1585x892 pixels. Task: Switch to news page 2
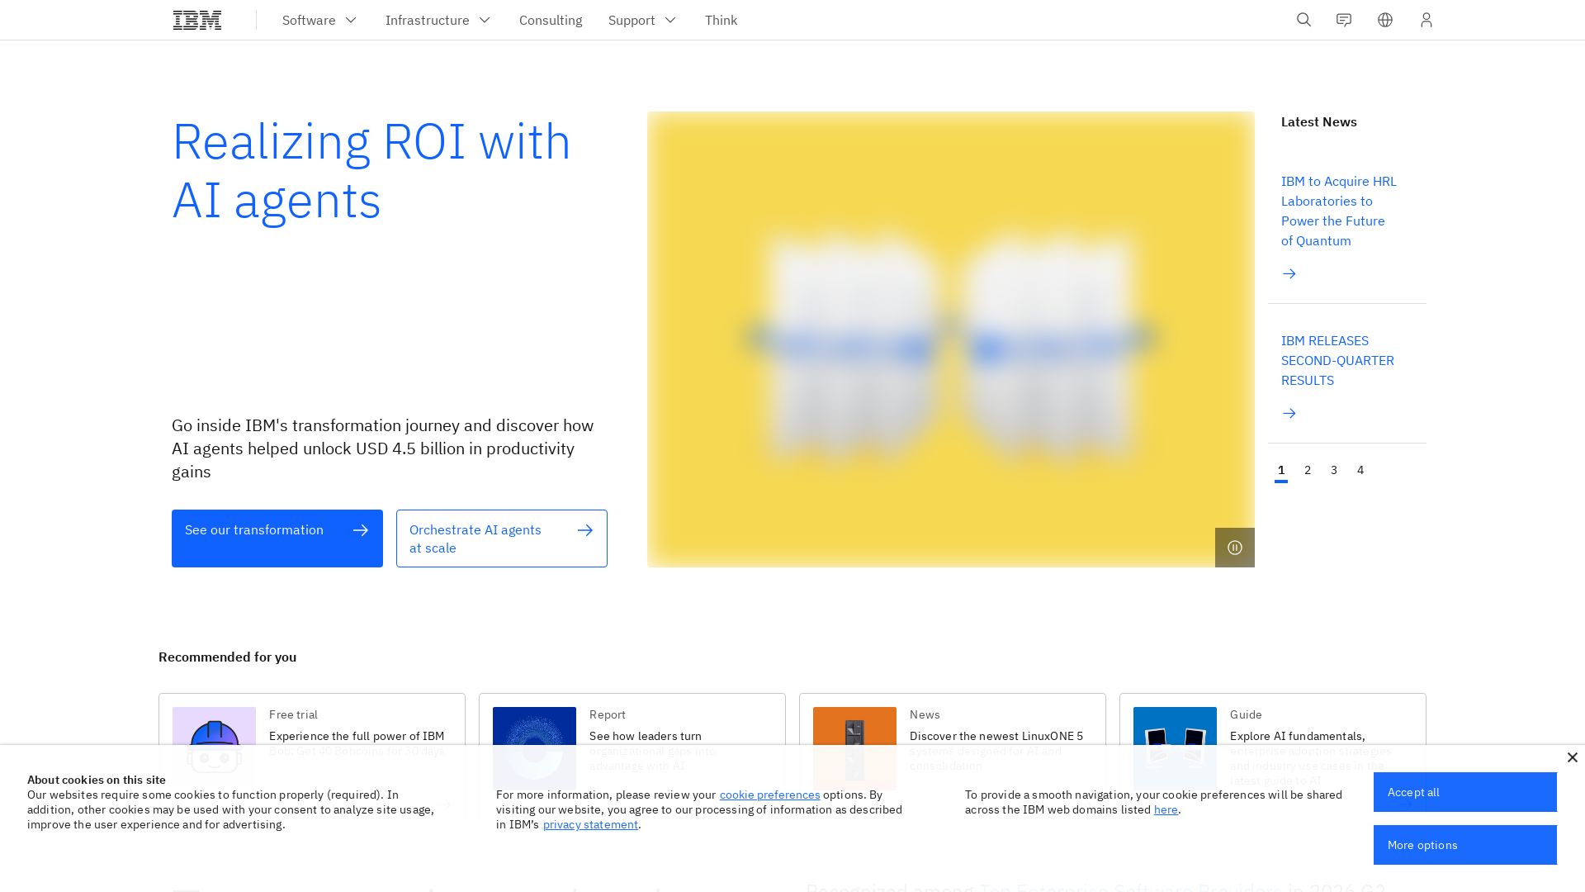1308,470
